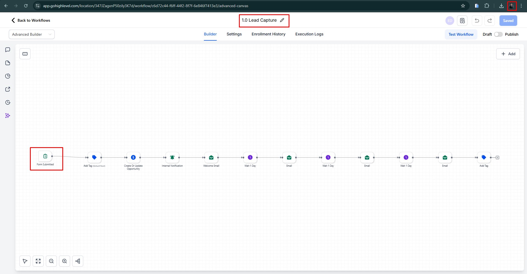Image resolution: width=527 pixels, height=274 pixels.
Task: Click the ED user avatar
Action: pyautogui.click(x=450, y=21)
